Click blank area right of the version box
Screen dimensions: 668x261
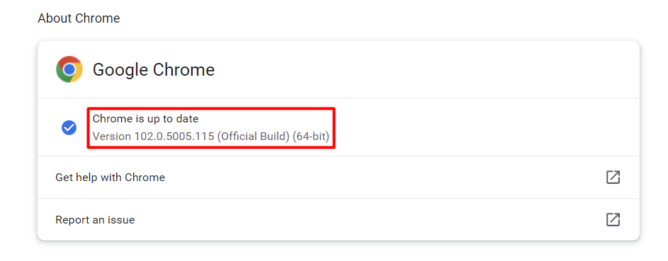(486, 127)
